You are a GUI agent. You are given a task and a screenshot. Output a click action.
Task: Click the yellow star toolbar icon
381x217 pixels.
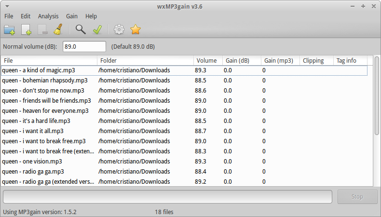pos(136,29)
